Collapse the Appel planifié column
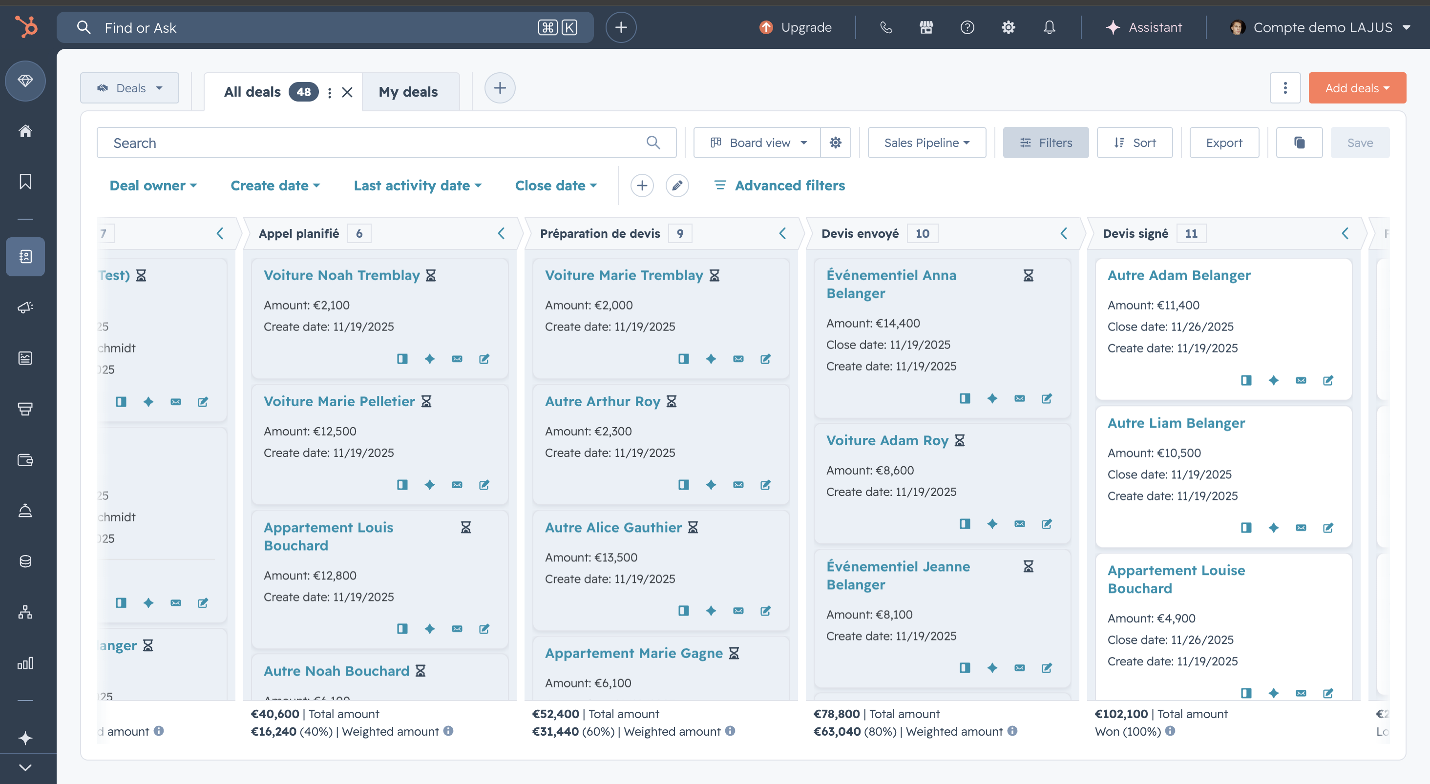The width and height of the screenshot is (1430, 784). tap(501, 234)
